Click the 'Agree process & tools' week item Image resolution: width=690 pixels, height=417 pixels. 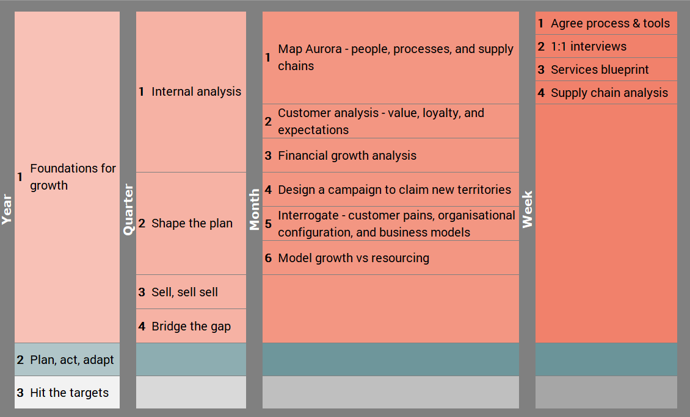click(x=606, y=23)
